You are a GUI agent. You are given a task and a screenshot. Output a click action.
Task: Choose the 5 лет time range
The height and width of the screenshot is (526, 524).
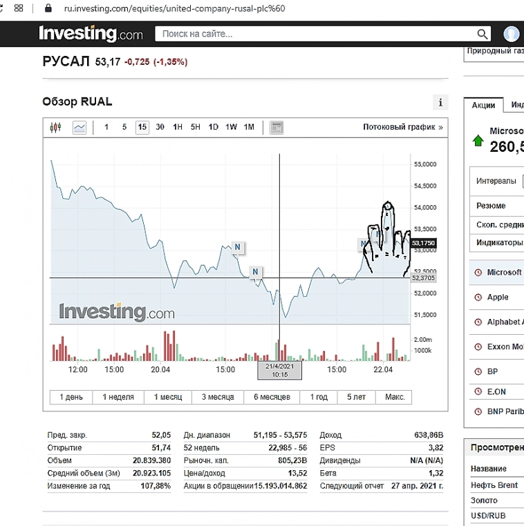point(356,397)
